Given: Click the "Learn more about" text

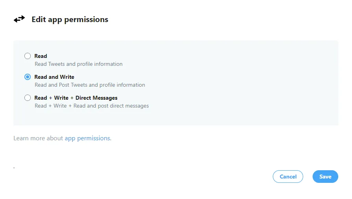Looking at the screenshot, I should tap(38, 138).
